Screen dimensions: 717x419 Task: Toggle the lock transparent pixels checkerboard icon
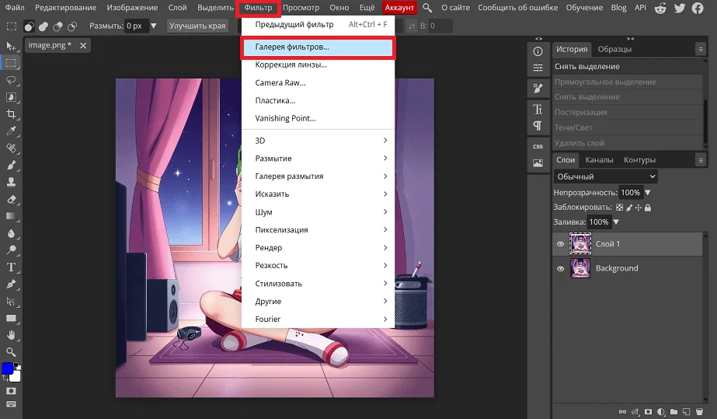(619, 208)
